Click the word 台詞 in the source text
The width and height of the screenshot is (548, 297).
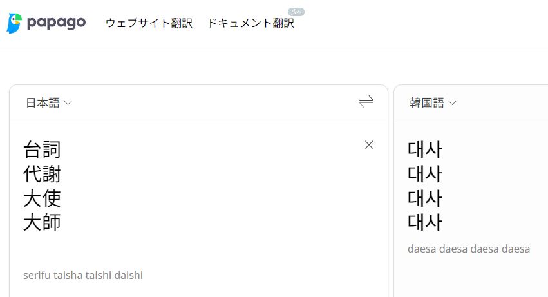pyautogui.click(x=42, y=149)
